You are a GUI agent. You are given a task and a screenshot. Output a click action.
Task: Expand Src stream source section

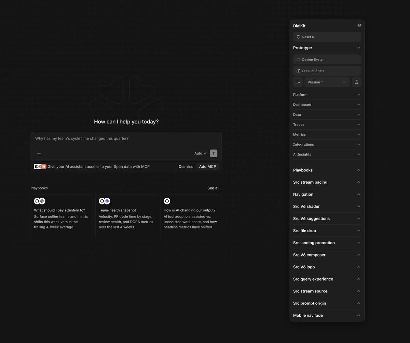coord(327,291)
